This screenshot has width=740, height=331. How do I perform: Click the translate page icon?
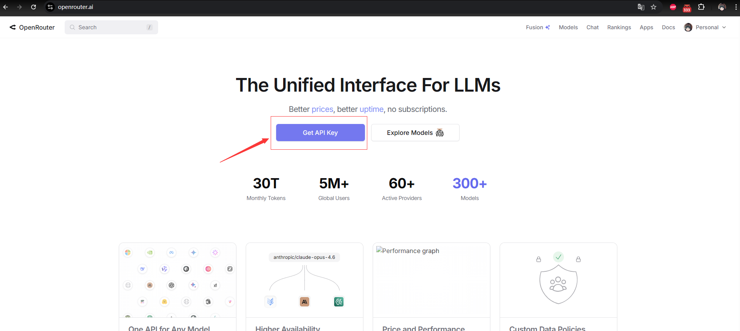(641, 7)
